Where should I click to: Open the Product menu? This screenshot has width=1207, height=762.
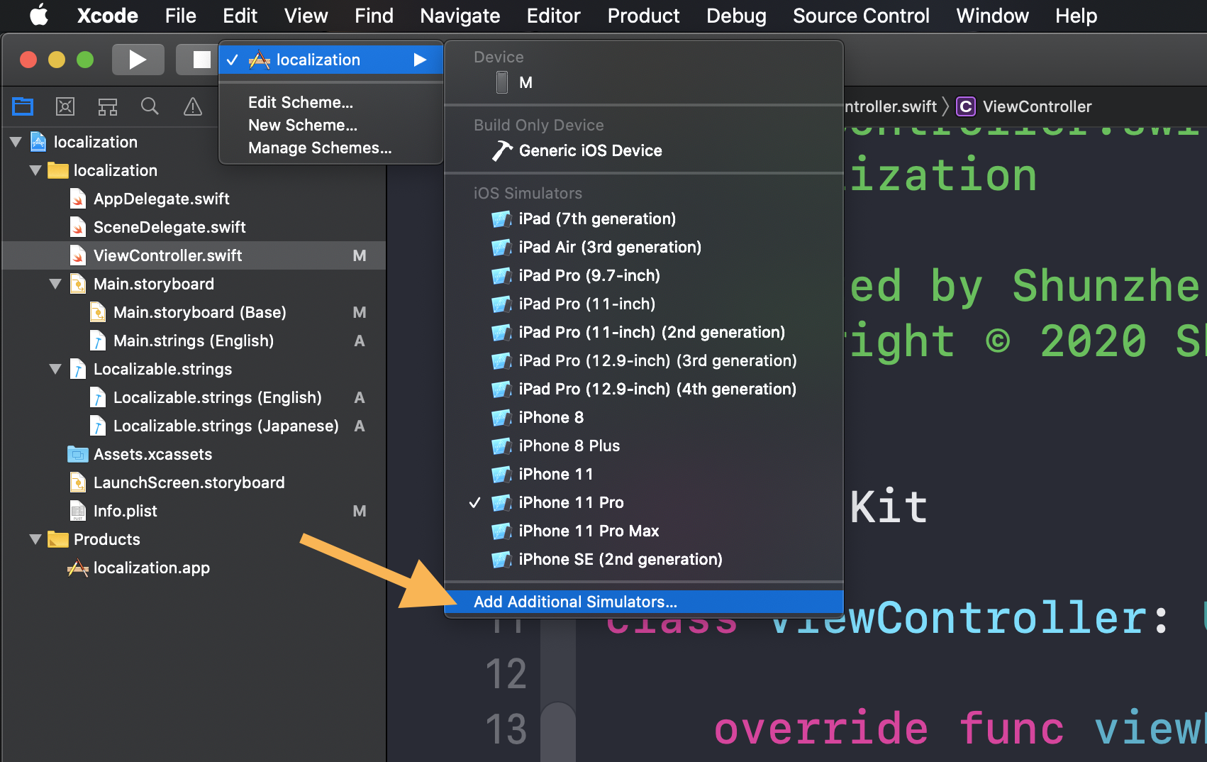click(643, 15)
